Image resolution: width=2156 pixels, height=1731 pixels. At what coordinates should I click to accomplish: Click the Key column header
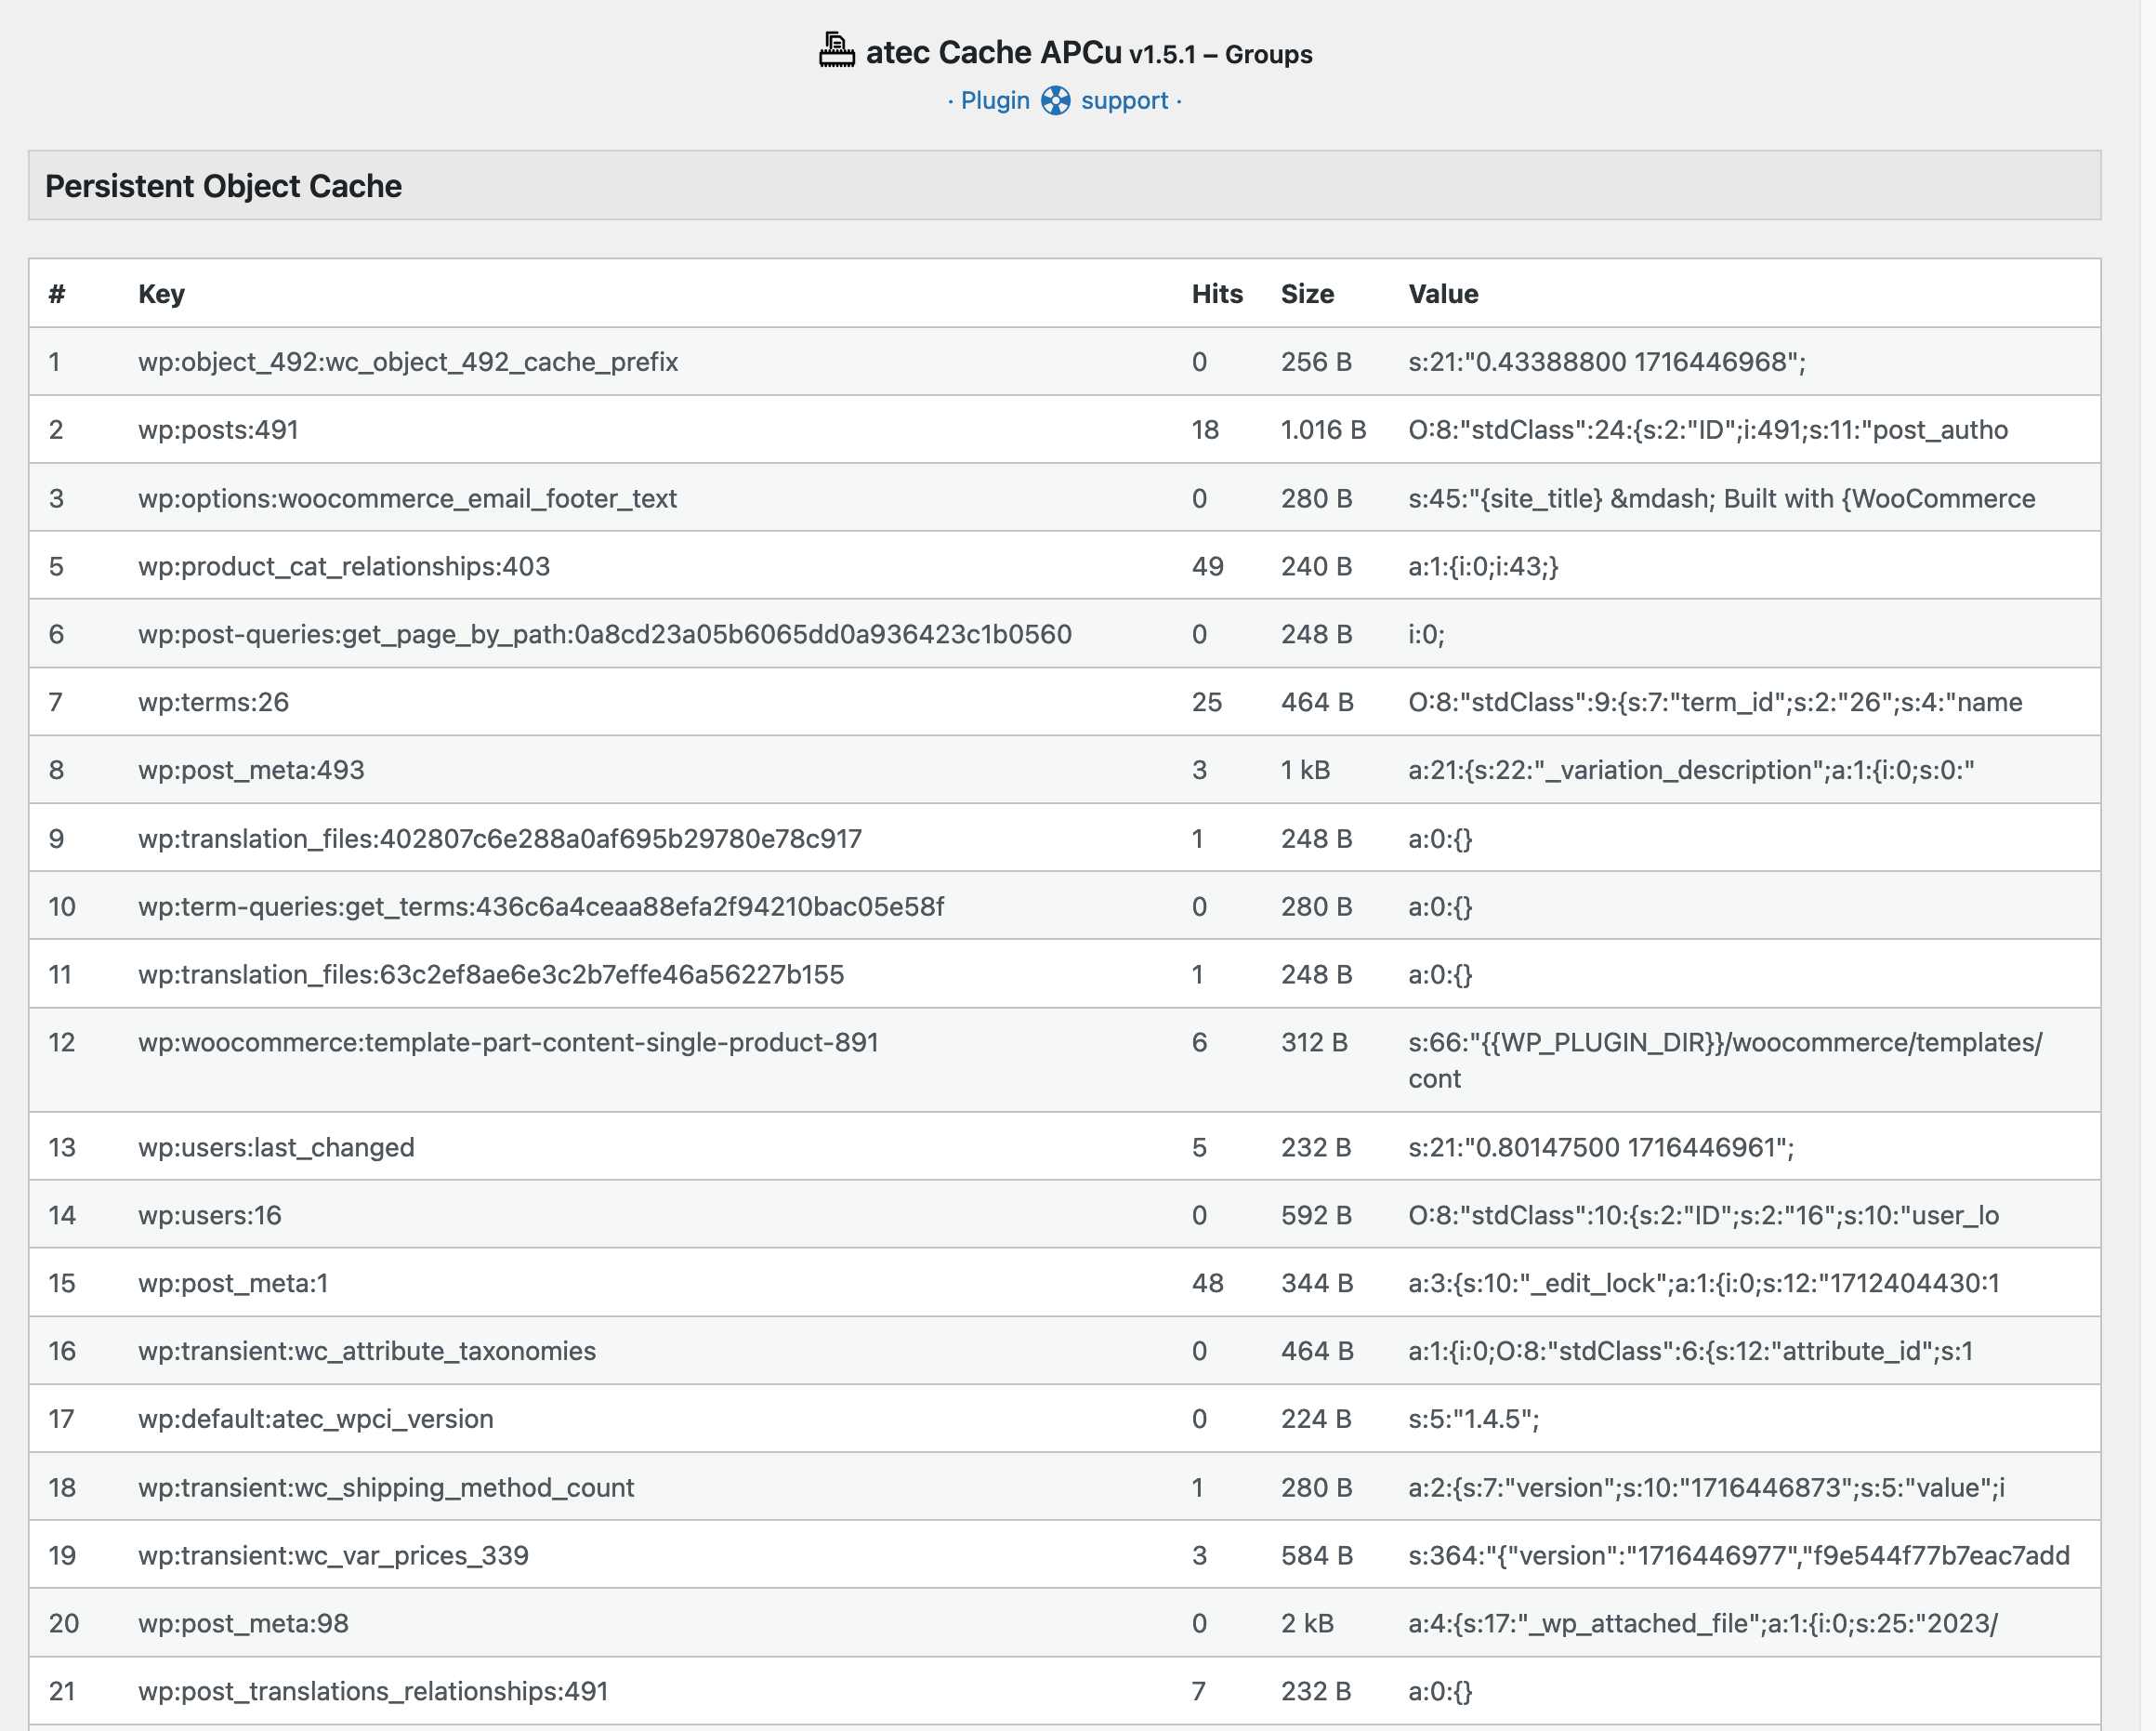[x=161, y=294]
